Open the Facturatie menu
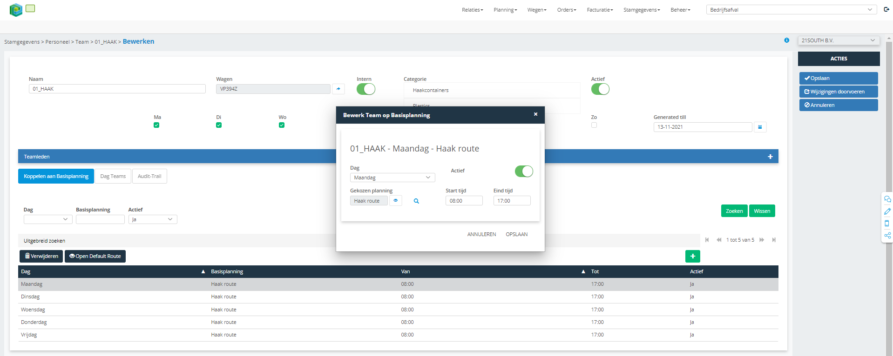 click(x=600, y=10)
